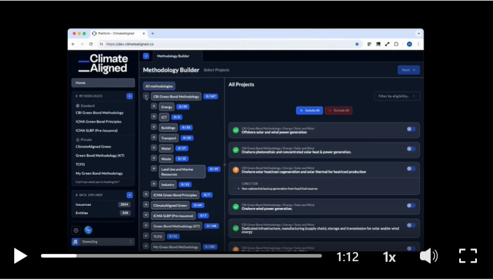The height and width of the screenshot is (280, 493).
Task: Select the All methodologies filter chip
Action: [x=159, y=86]
